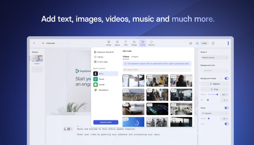Open the Upward music dropdown

click(214, 114)
